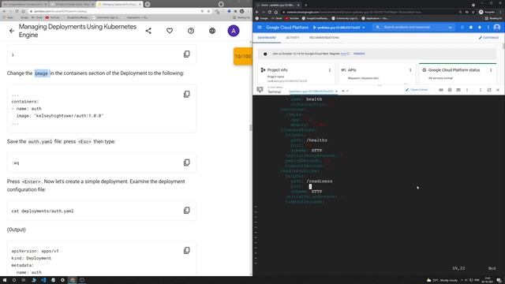The height and width of the screenshot is (284, 505).
Task: Open Cloud Shell more options menu
Action: click(x=467, y=90)
